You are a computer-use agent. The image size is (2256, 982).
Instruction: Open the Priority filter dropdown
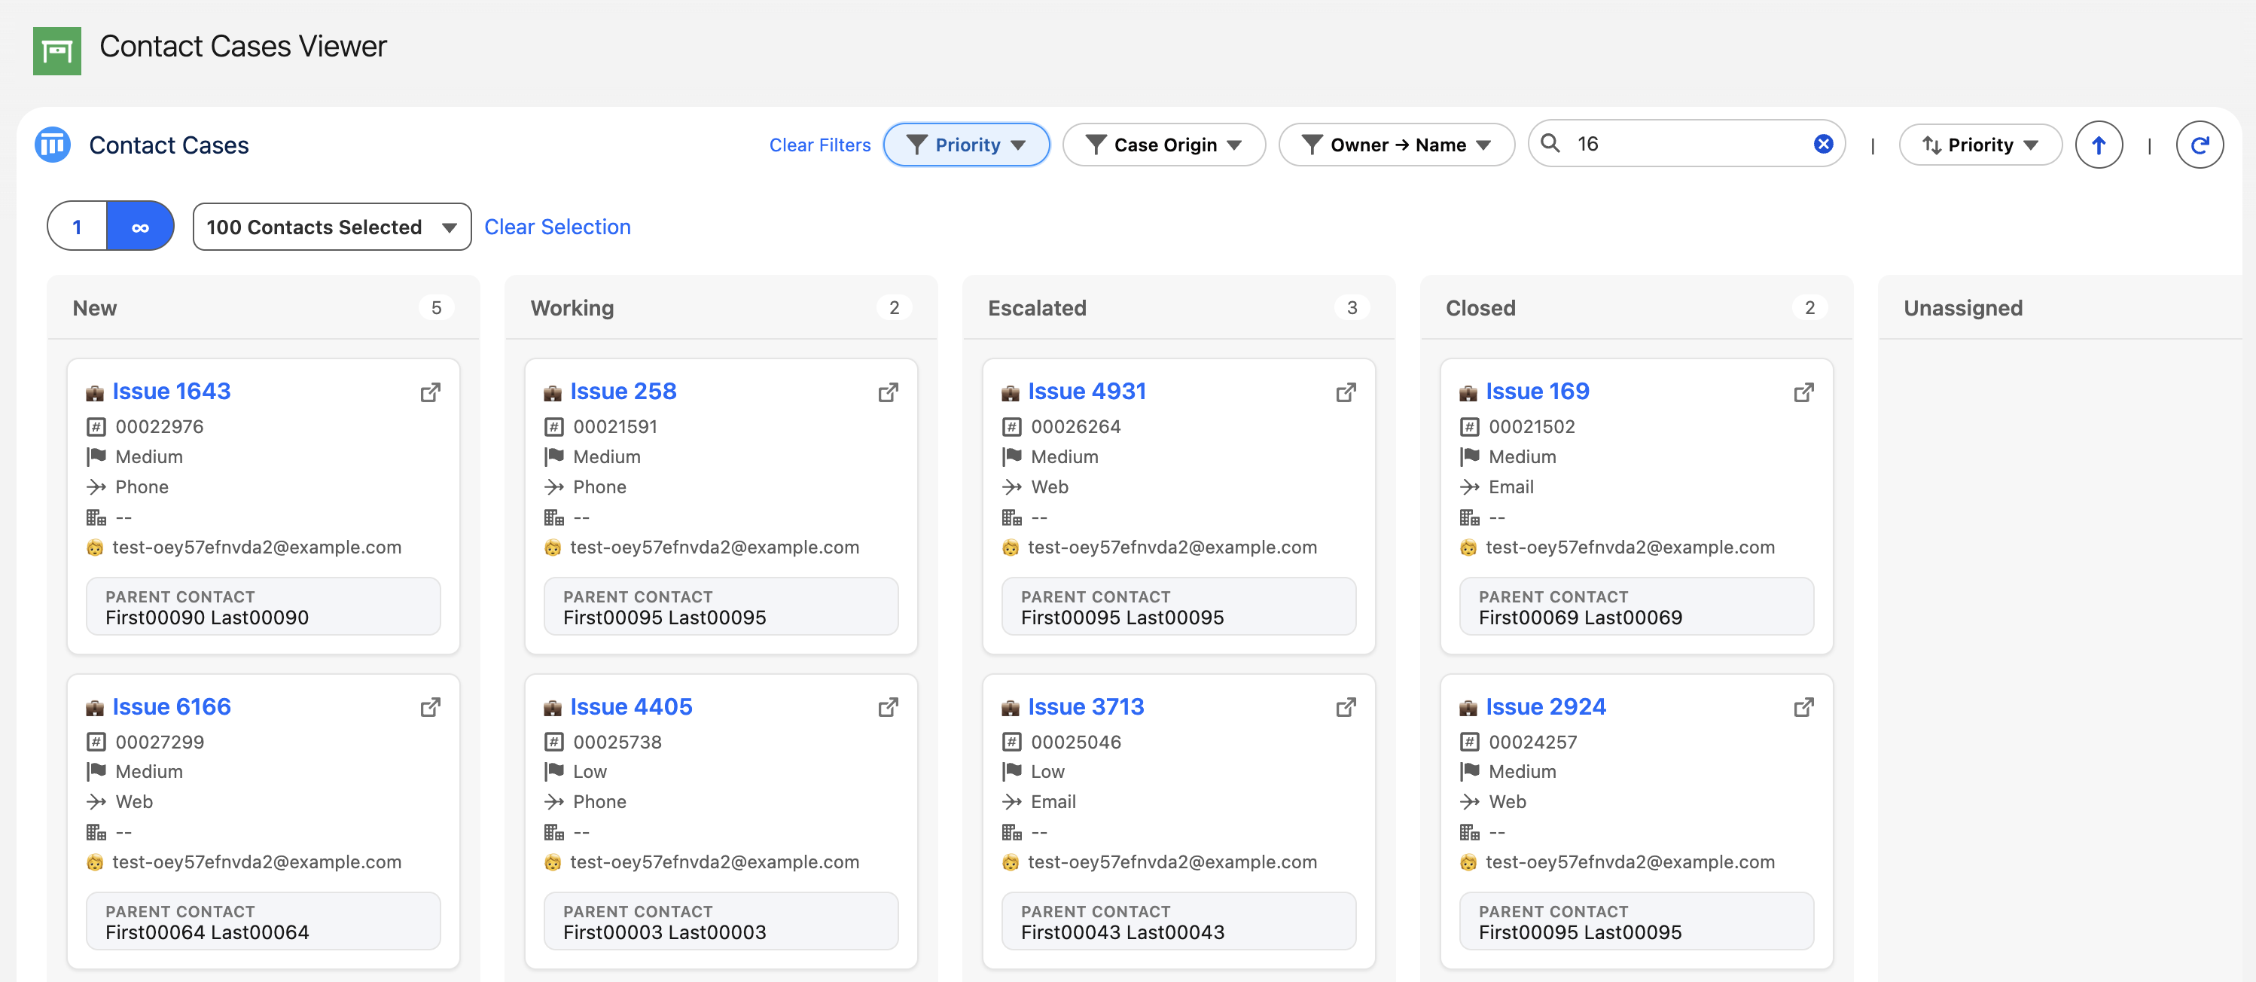click(966, 145)
